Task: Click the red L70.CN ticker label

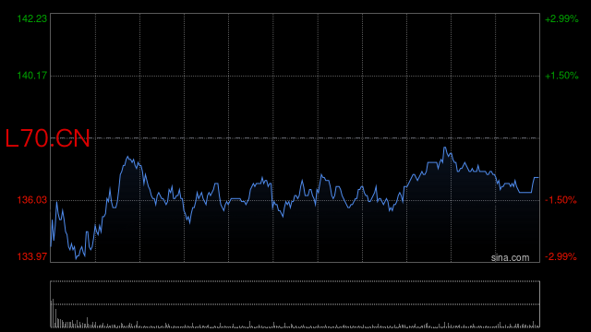Action: [x=47, y=138]
